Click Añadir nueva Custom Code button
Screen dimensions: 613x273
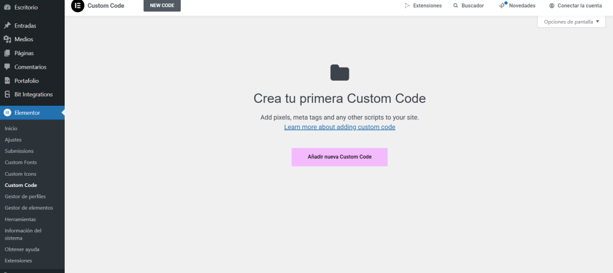click(339, 157)
